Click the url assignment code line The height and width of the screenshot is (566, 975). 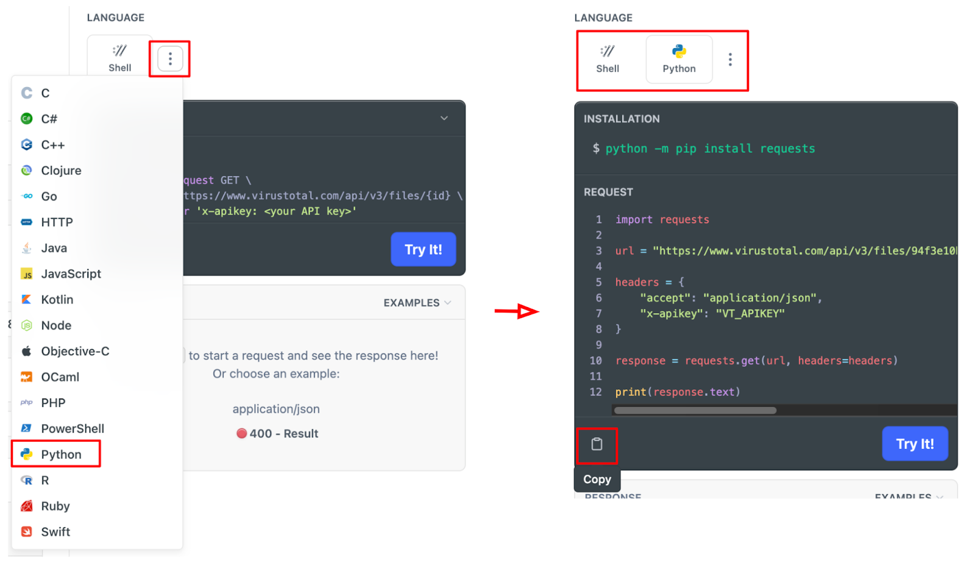(x=786, y=251)
